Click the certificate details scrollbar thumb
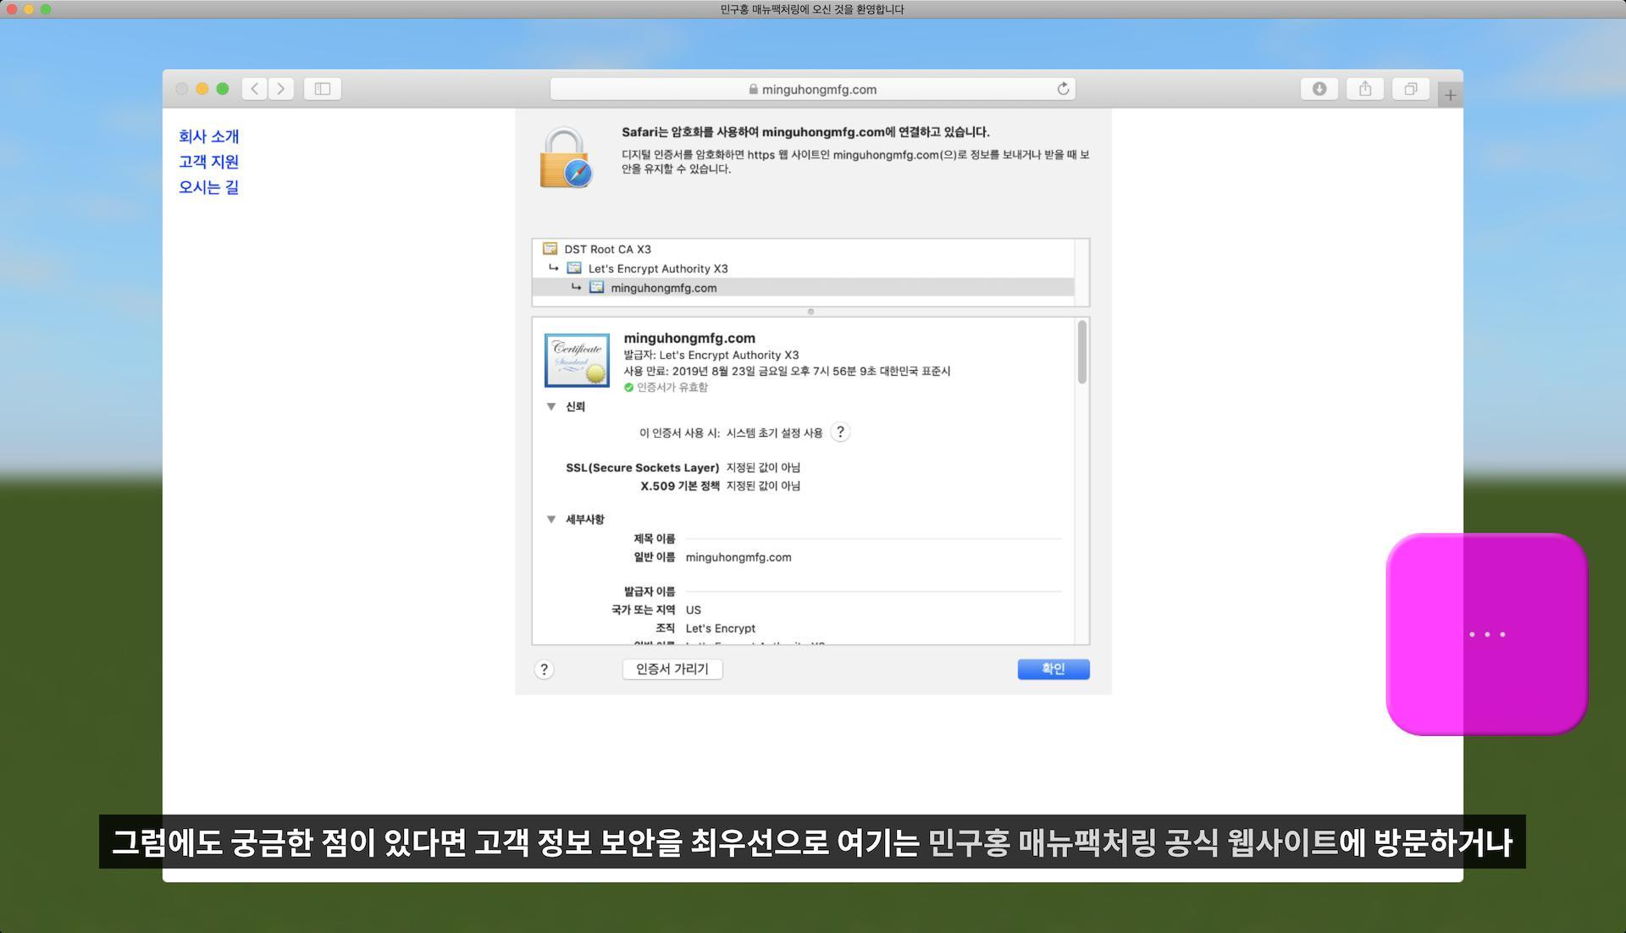This screenshot has height=933, width=1626. point(1081,352)
